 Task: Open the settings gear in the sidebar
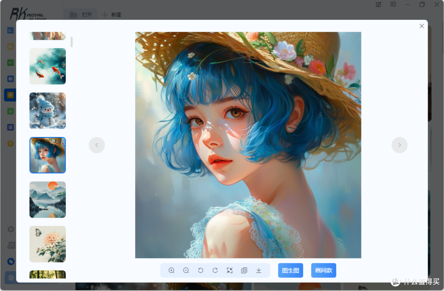(11, 229)
